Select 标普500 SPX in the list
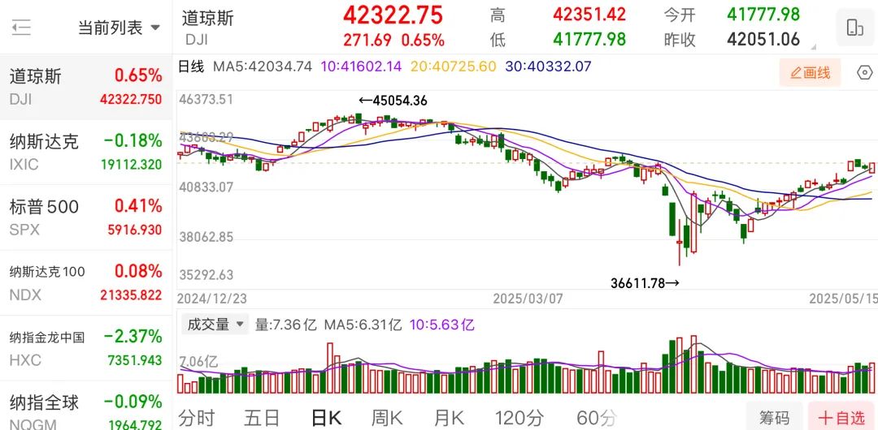This screenshot has width=878, height=430. (x=85, y=217)
